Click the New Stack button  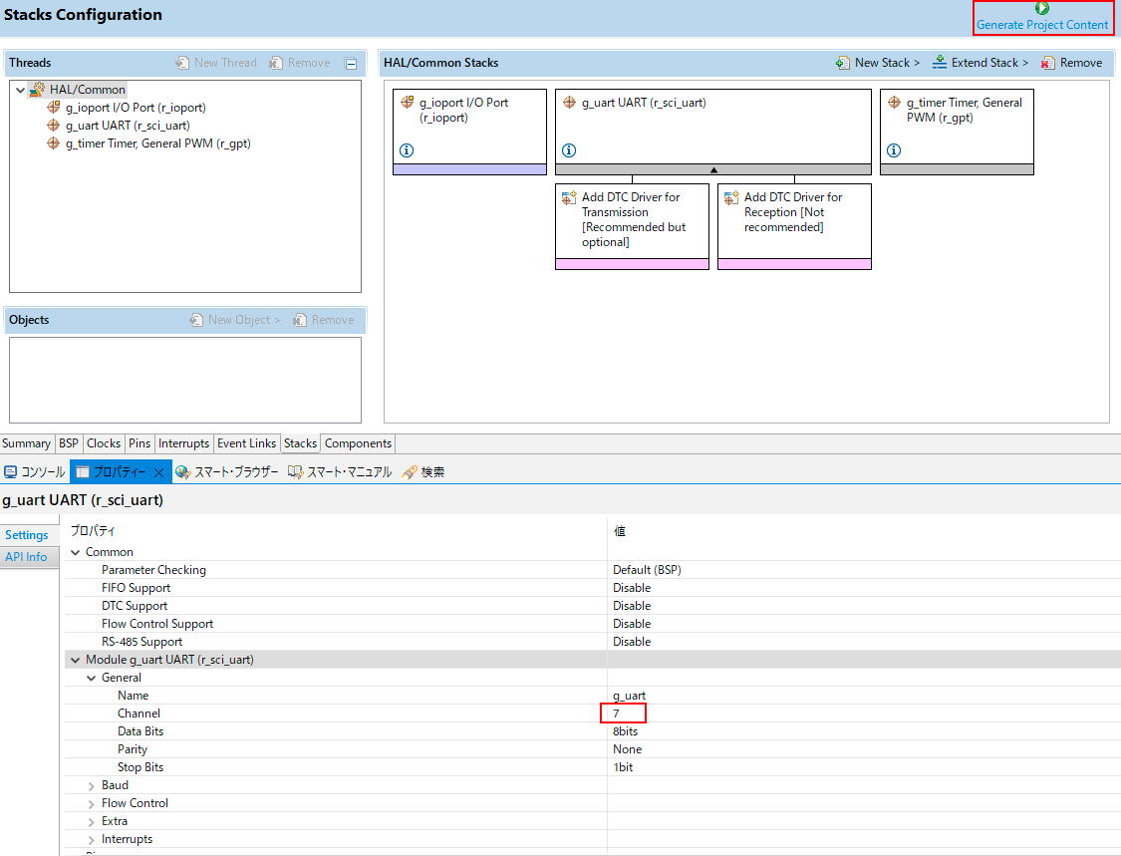point(877,63)
